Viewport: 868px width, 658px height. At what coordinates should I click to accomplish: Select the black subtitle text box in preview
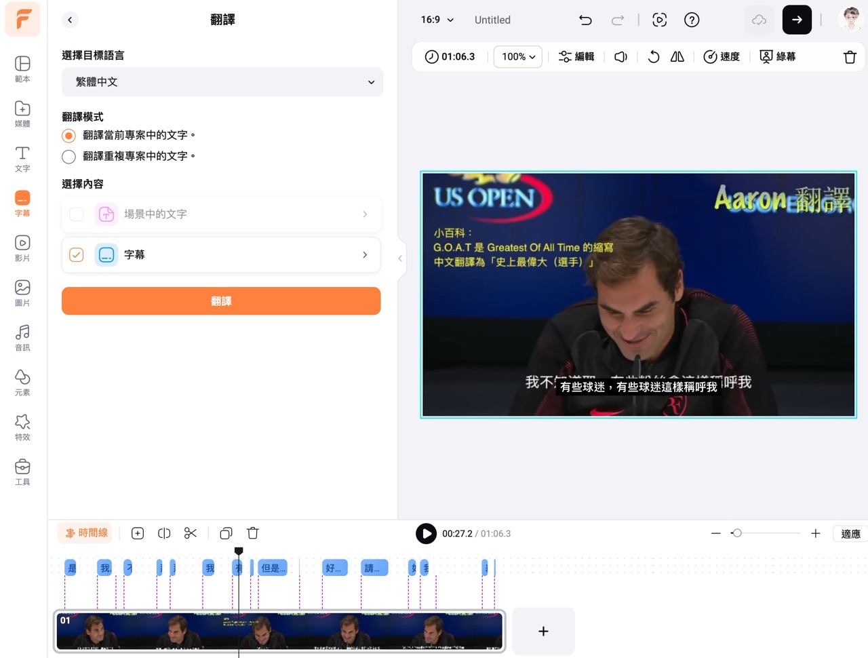(638, 387)
